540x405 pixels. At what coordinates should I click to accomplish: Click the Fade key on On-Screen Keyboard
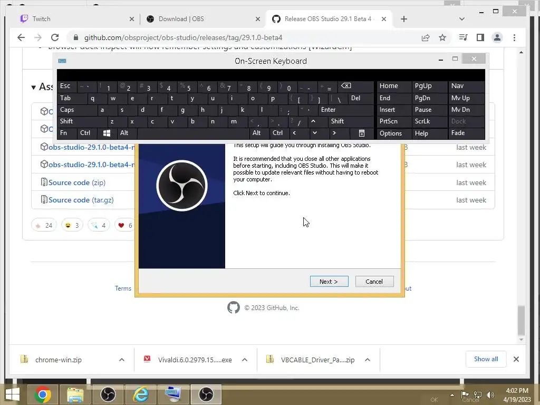pos(467,133)
